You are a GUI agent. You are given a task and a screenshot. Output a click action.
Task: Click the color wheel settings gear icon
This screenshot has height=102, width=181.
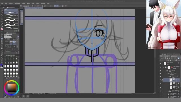click(x=18, y=97)
